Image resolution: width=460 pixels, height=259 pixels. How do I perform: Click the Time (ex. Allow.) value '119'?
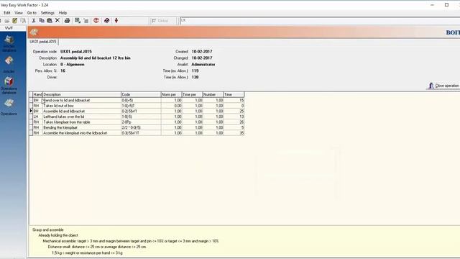click(195, 71)
